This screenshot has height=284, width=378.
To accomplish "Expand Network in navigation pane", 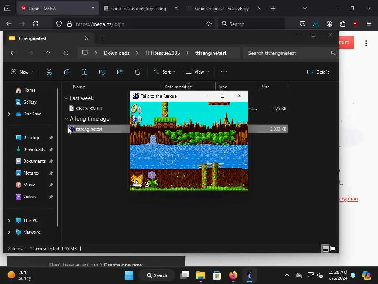I will 9,232.
